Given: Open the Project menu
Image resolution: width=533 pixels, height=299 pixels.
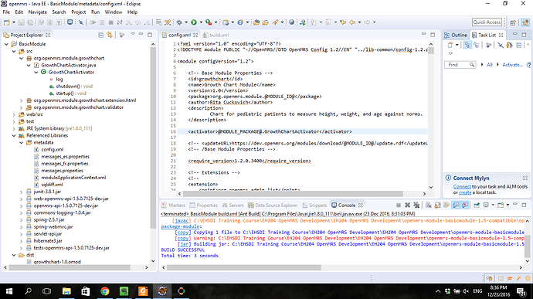Looking at the screenshot, I should pyautogui.click(x=79, y=12).
